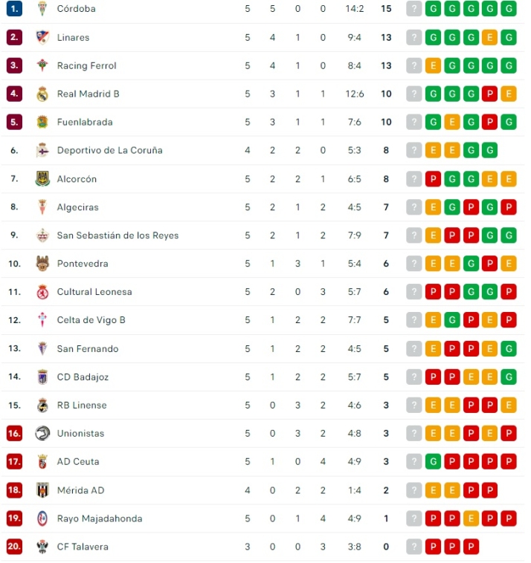This screenshot has width=531, height=563.
Task: Click the Alcorcón team badge
Action: [x=42, y=179]
